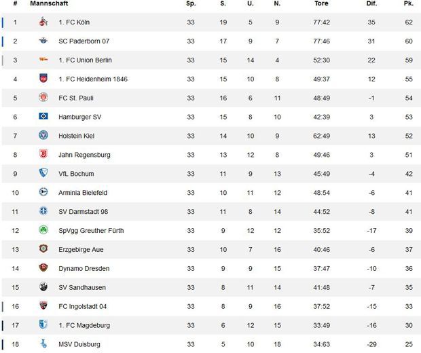Click the Dynamo Dresden crest icon
This screenshot has width=421, height=353.
click(x=43, y=268)
